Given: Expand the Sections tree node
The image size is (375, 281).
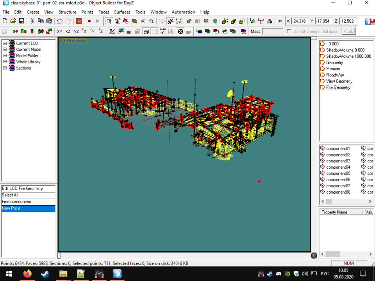Looking at the screenshot, I should (x=5, y=68).
